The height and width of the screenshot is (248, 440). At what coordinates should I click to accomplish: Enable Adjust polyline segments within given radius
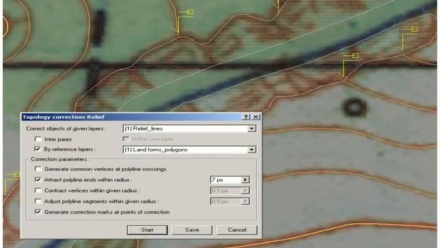click(38, 201)
